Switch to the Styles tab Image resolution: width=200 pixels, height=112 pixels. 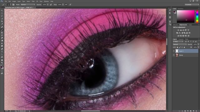click(x=190, y=25)
